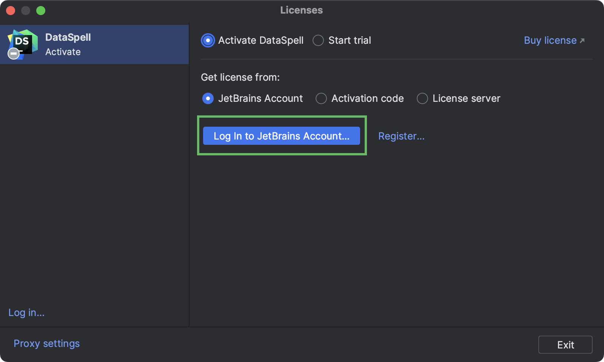Click the Activate label under DataSpell
This screenshot has width=604, height=362.
[x=63, y=52]
